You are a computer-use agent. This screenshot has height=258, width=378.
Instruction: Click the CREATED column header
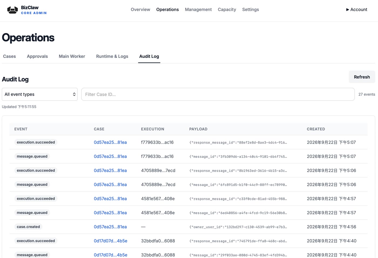pos(316,129)
